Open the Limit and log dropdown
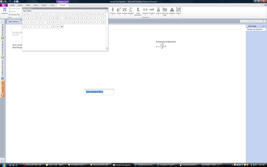The image size is (267, 167). (x=165, y=11)
